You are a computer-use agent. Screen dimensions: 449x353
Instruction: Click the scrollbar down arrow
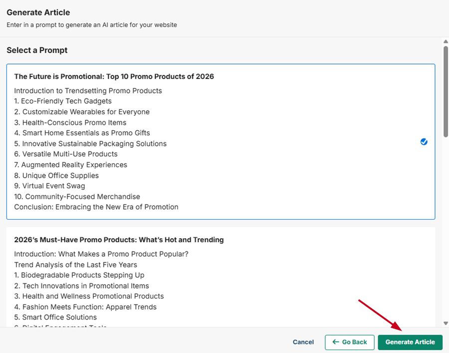point(446,323)
